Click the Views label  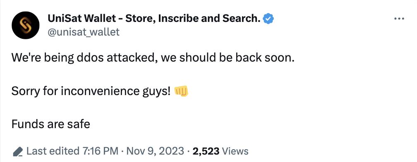click(x=235, y=151)
